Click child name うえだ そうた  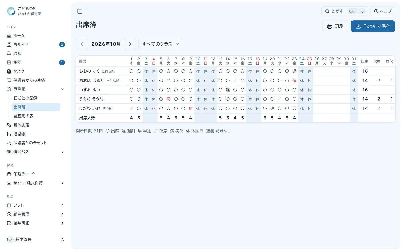[x=91, y=99]
